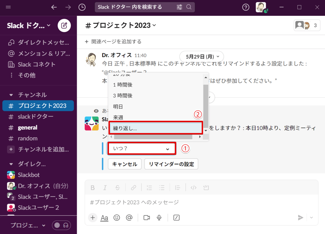Viewport: 325px width, 234px height.
Task: Open the いつ？ time dropdown
Action: [x=142, y=149]
